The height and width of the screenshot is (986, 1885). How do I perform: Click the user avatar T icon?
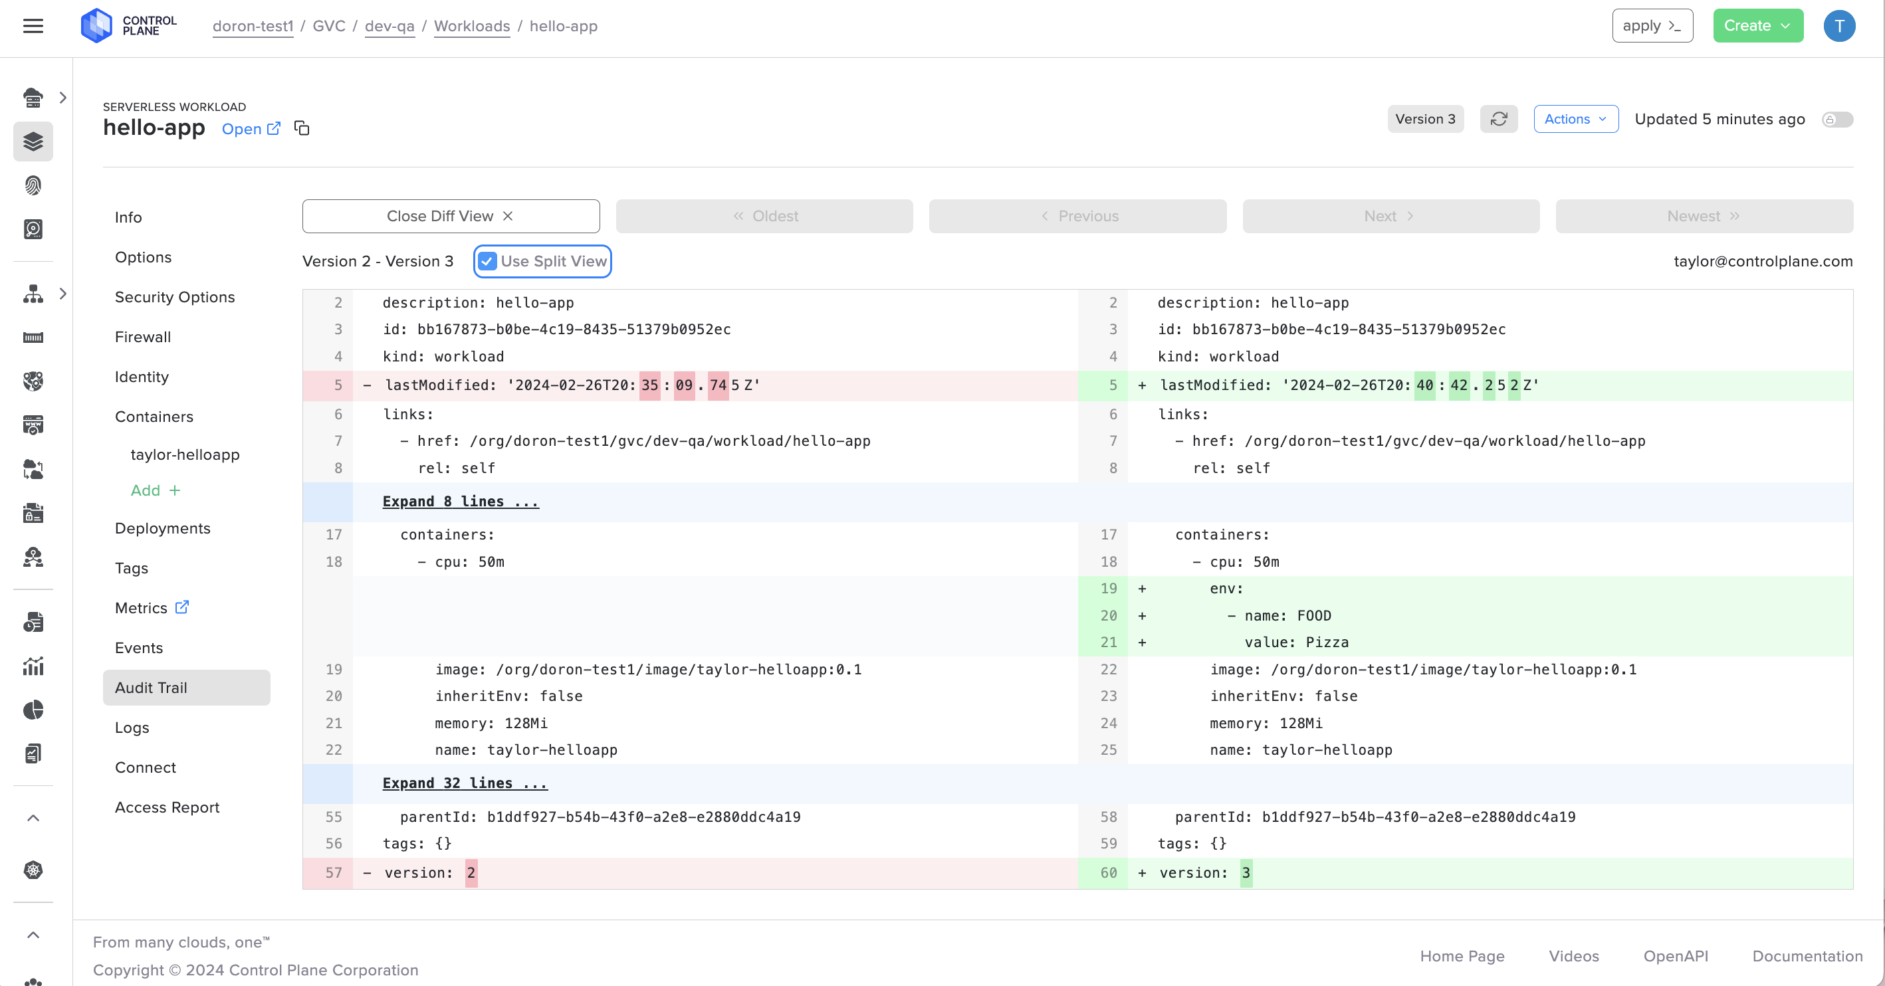point(1838,27)
